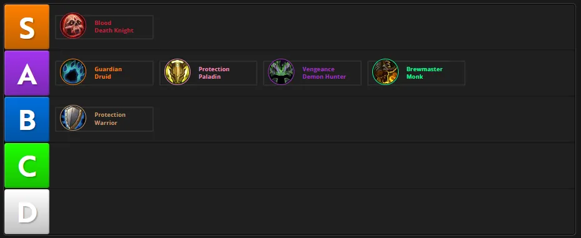Open the Guardian Druid link text

point(108,73)
